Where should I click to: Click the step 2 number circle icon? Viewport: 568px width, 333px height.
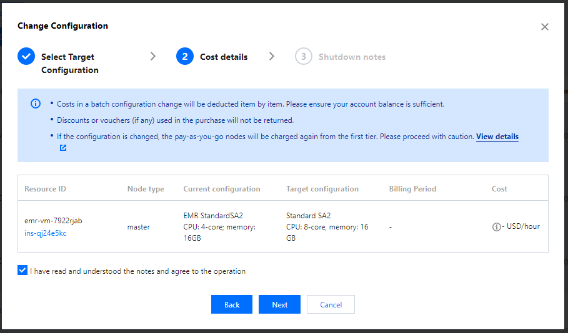185,57
